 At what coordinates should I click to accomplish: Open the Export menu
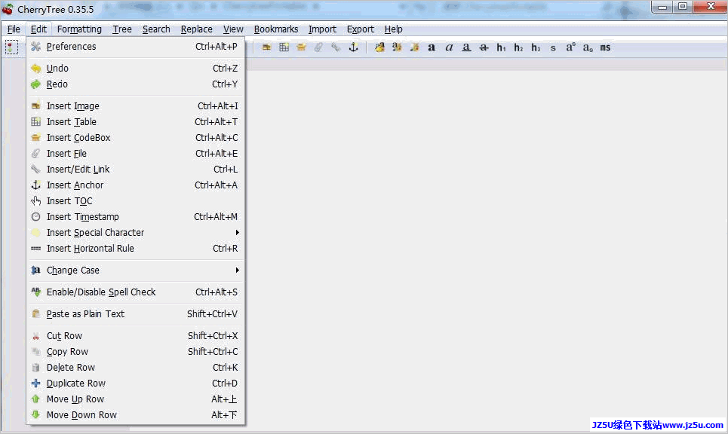click(361, 29)
